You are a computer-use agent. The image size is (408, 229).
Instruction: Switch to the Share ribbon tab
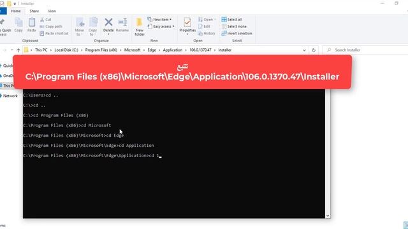(x=34, y=11)
